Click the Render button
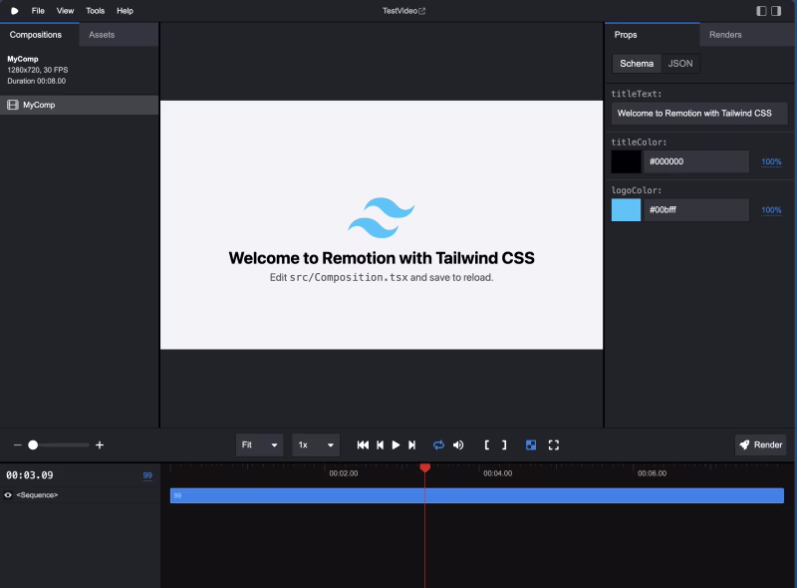 (x=760, y=445)
